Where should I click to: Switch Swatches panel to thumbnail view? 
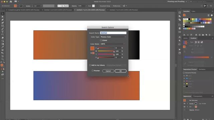point(212,15)
